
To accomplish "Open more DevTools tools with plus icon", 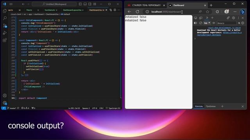I will pos(212,18).
